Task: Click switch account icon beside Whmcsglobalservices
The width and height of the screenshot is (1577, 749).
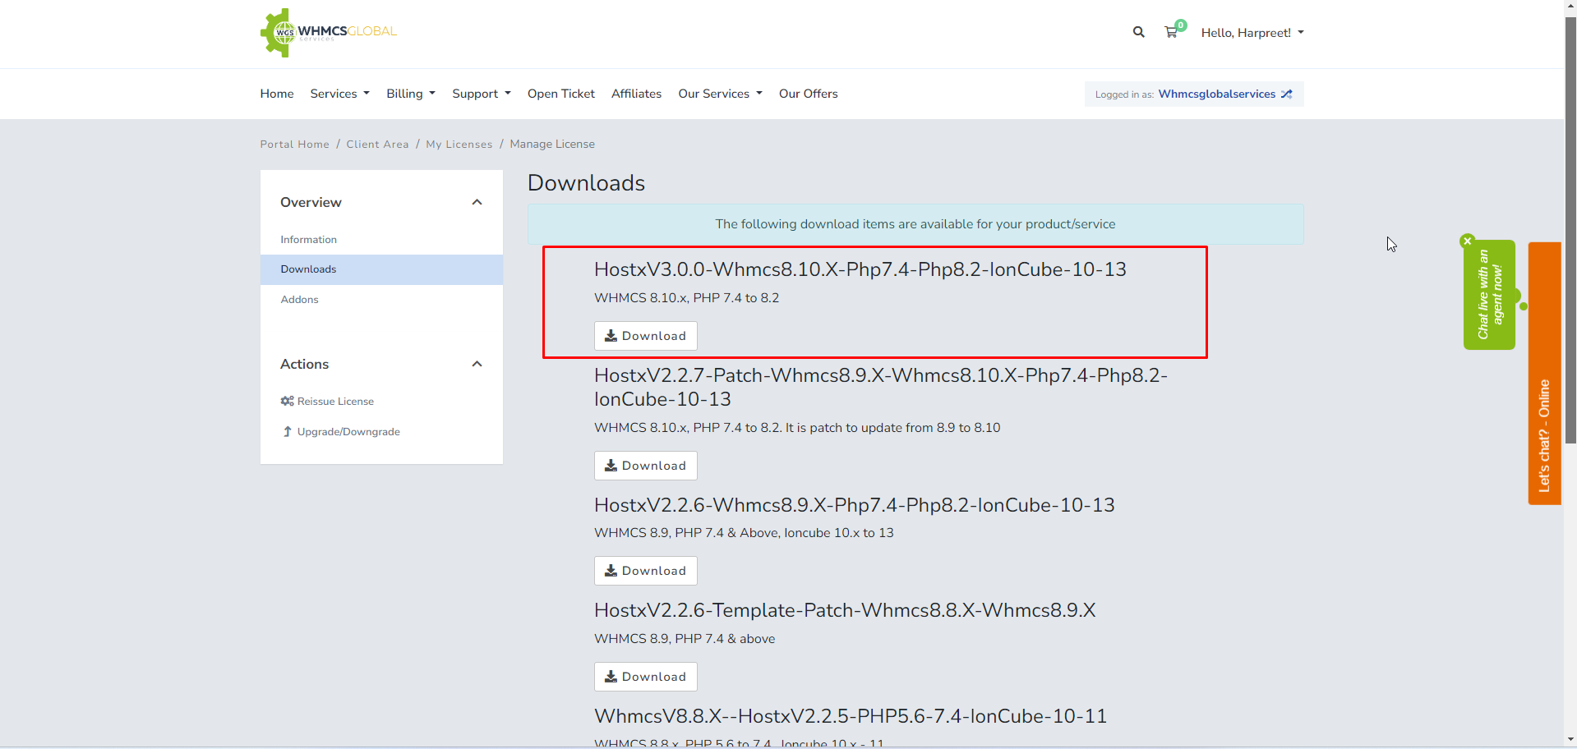Action: [x=1287, y=94]
